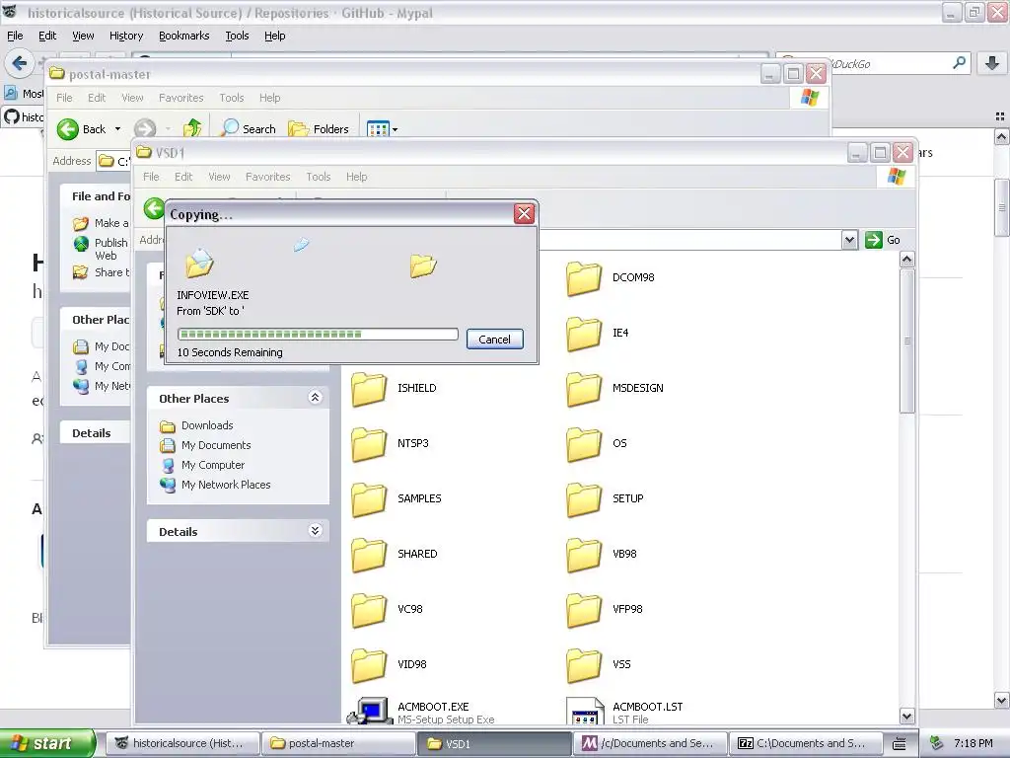Image resolution: width=1010 pixels, height=758 pixels.
Task: Click the taskbar clock showing 7:18 PM
Action: 974,743
